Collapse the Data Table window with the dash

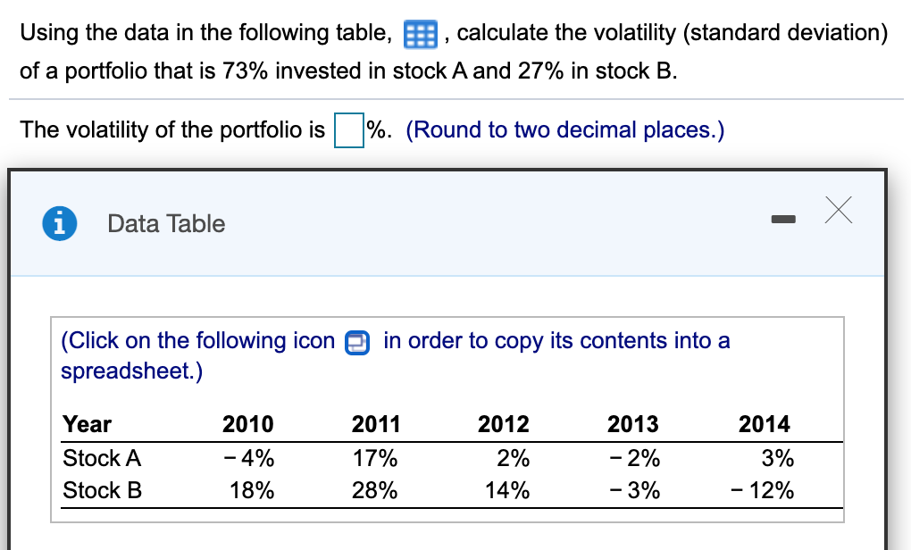[x=783, y=217]
